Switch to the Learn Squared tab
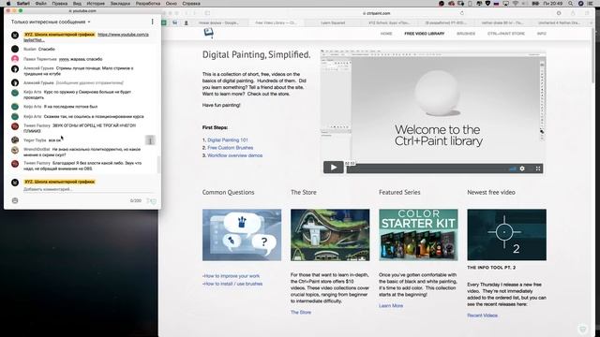 pos(333,22)
